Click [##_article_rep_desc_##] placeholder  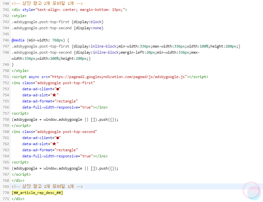(x=37, y=193)
